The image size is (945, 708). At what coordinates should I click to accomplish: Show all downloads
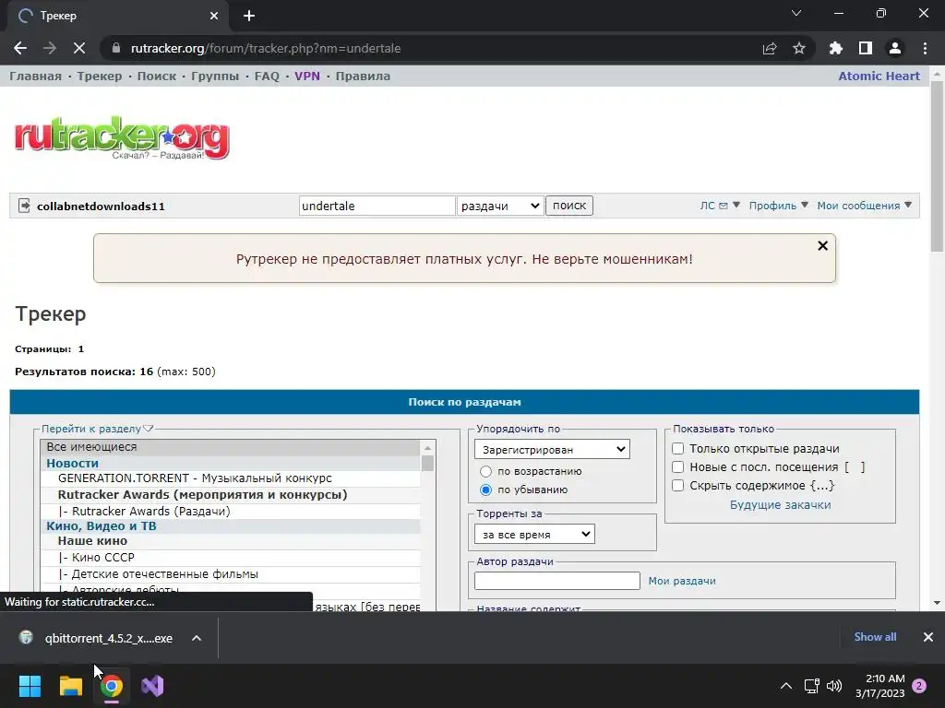pyautogui.click(x=875, y=637)
